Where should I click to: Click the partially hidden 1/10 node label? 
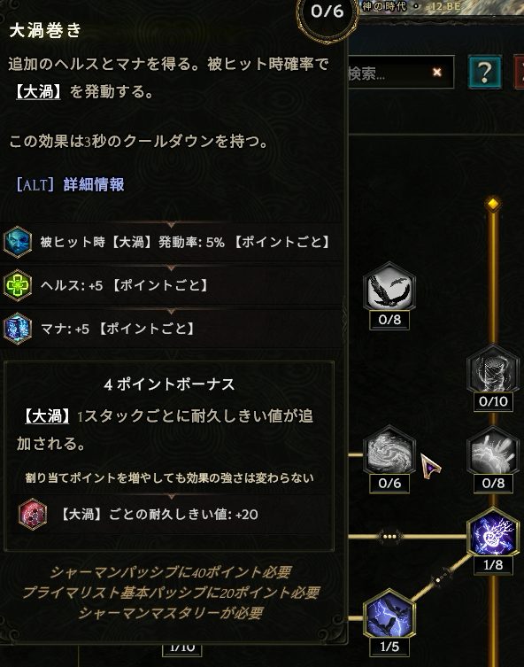[181, 648]
